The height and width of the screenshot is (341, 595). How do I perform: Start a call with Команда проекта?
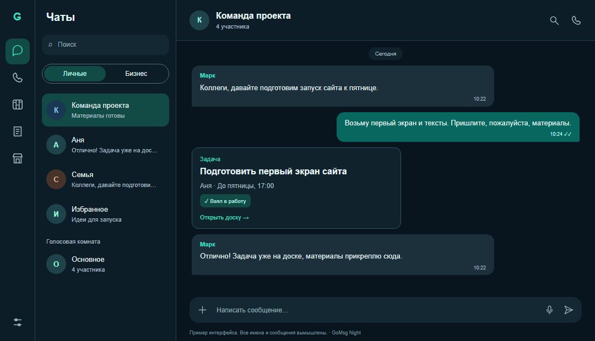point(576,20)
